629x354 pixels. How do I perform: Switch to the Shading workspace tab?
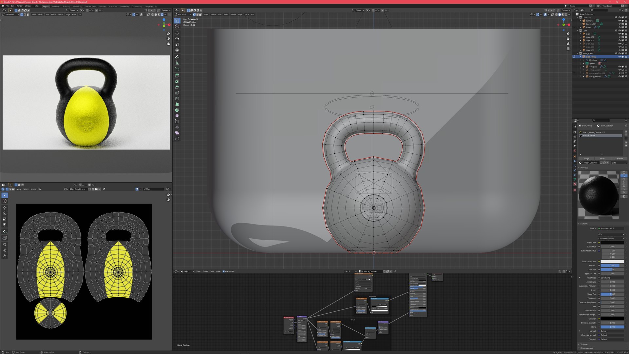click(102, 6)
